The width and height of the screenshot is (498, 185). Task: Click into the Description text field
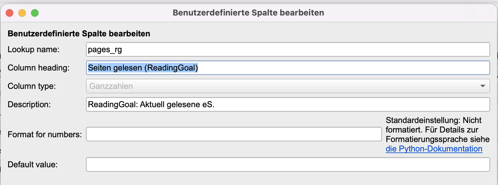click(x=288, y=104)
